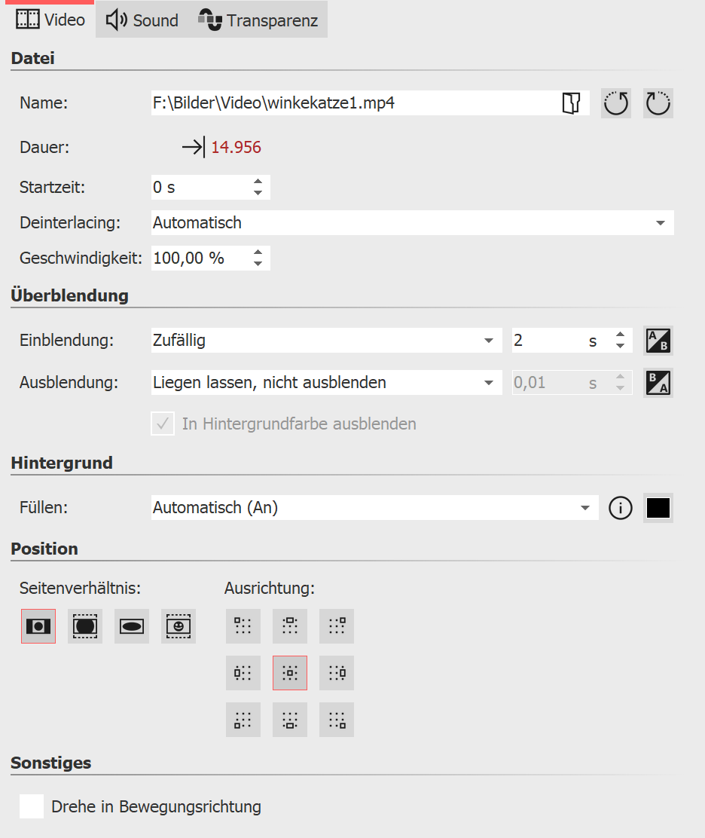
Task: Rotate video clockwise with right rotate icon
Action: click(x=658, y=104)
